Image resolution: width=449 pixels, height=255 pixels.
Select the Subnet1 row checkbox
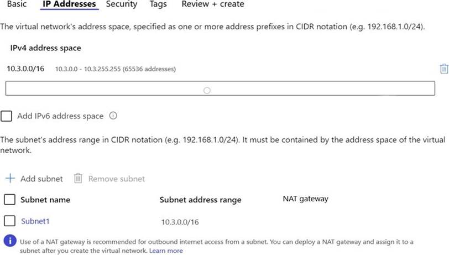9,221
